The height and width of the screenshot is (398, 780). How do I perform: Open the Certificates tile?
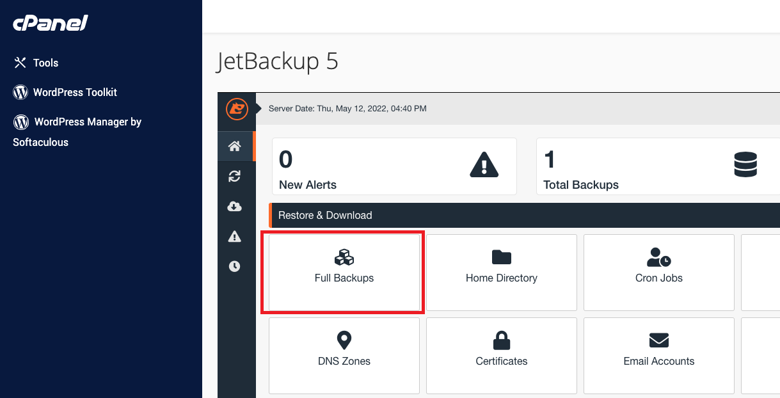tap(502, 356)
